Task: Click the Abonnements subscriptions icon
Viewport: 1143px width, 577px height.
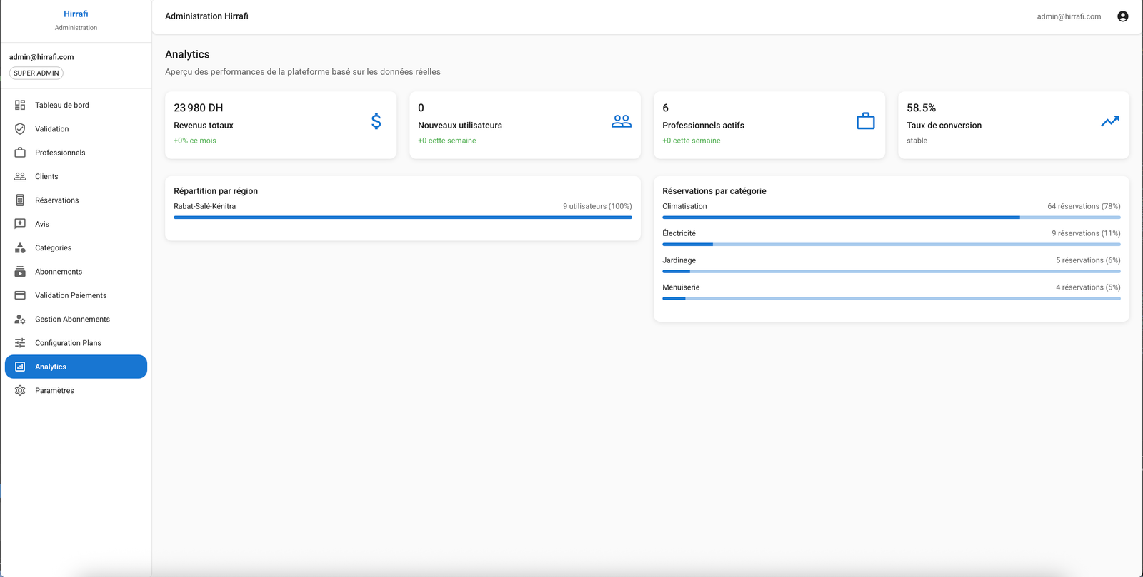Action: click(x=20, y=272)
